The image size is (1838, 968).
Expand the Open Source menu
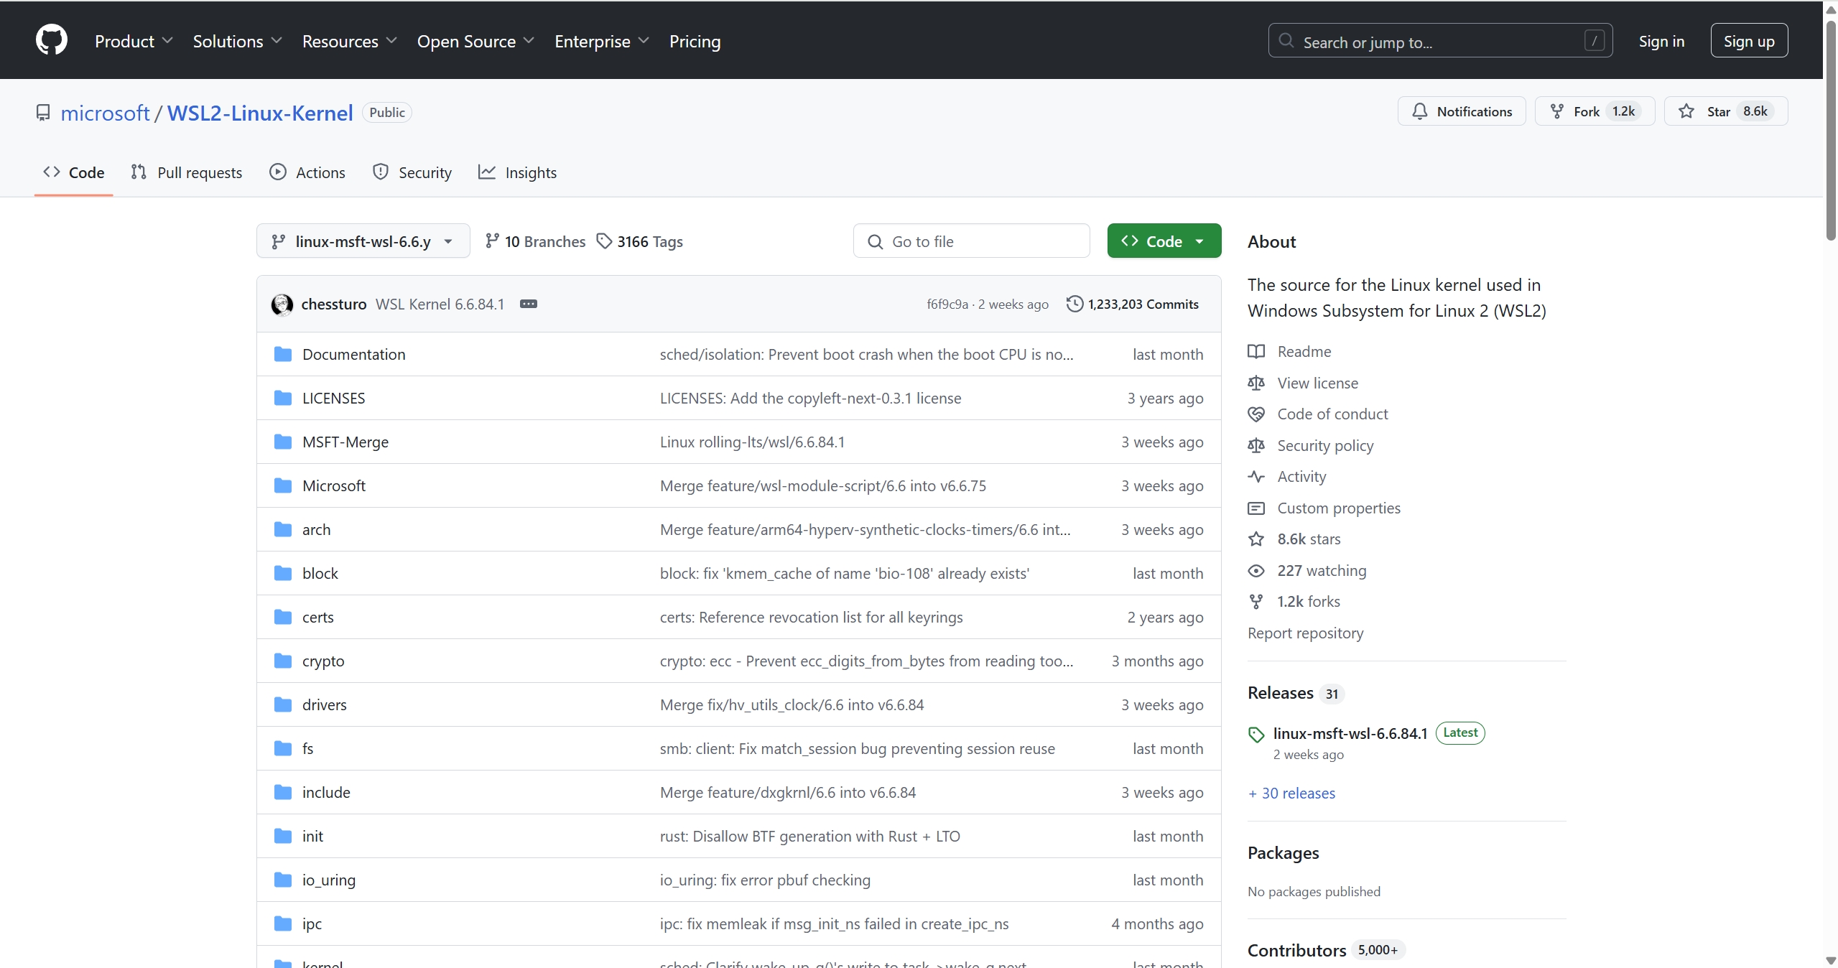click(x=475, y=41)
